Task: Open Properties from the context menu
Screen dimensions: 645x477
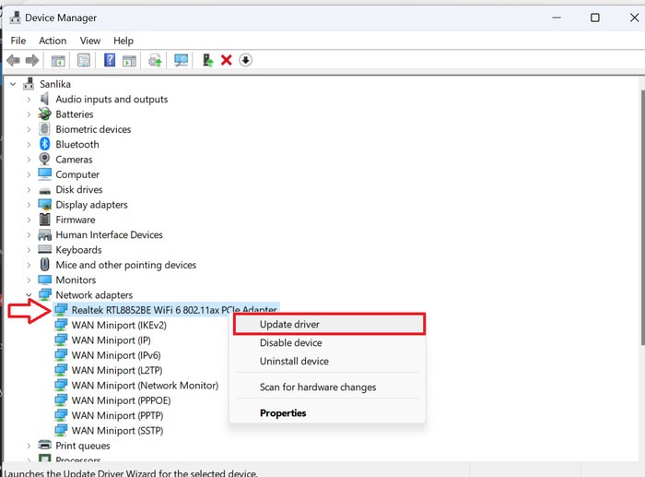Action: [327, 412]
